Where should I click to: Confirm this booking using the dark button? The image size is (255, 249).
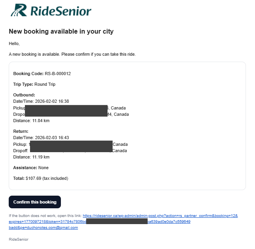35,202
